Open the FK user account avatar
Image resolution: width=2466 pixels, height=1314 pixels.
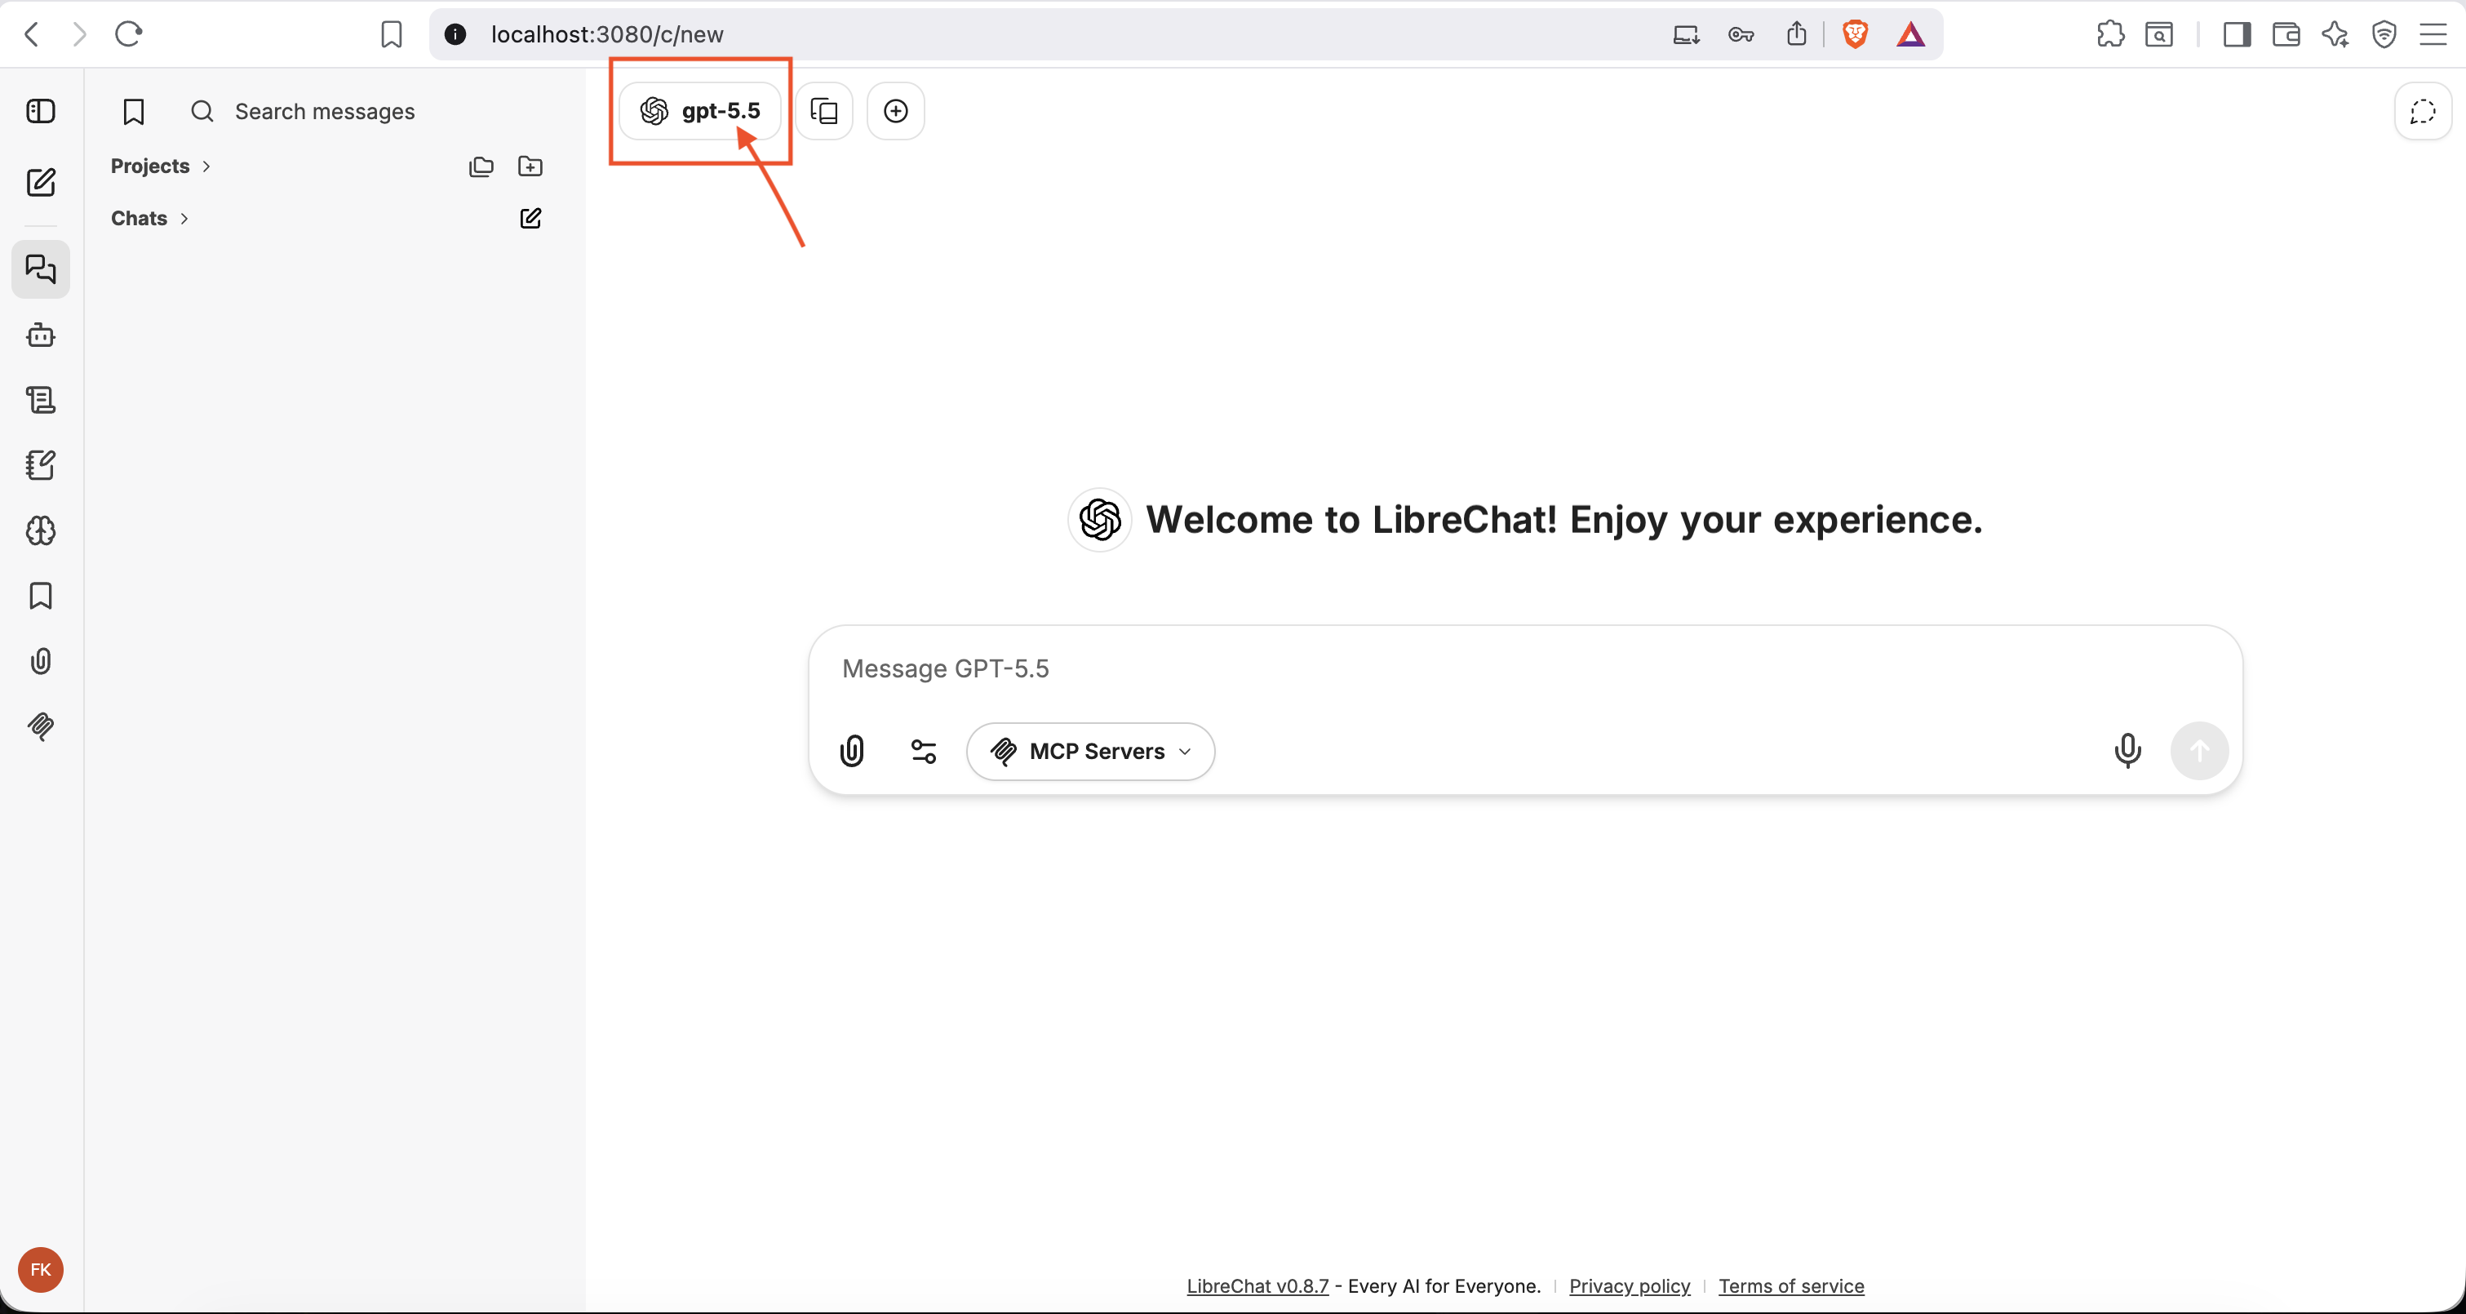pos(40,1270)
